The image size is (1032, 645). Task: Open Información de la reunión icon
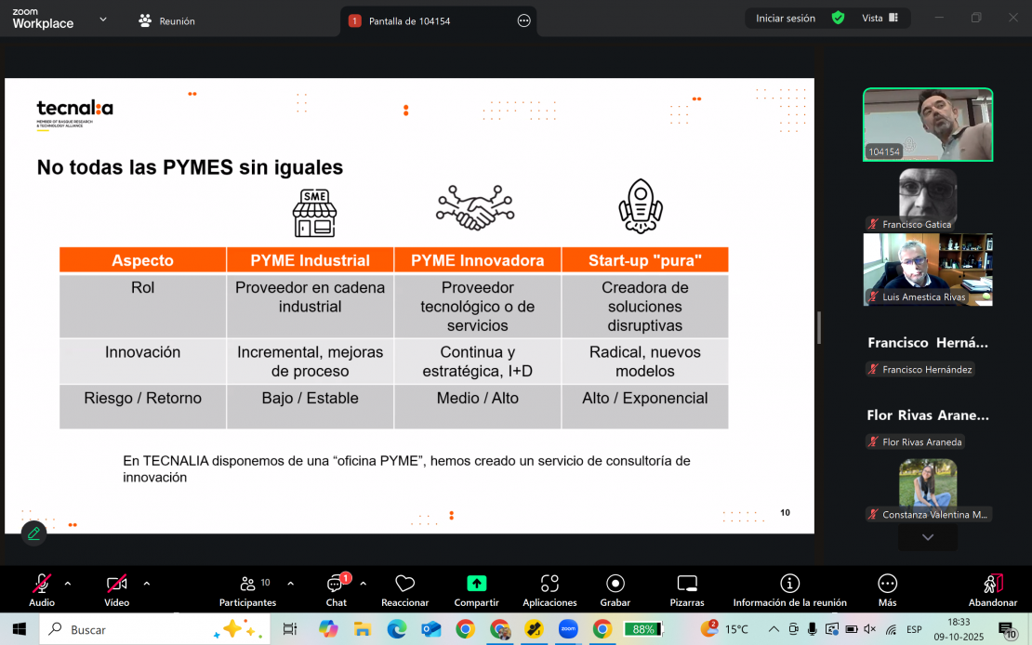pyautogui.click(x=789, y=584)
